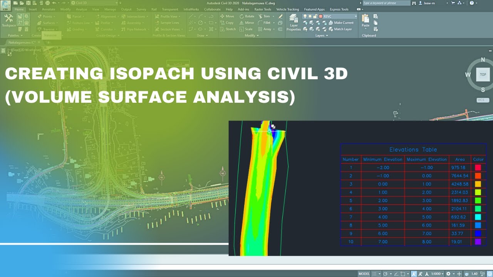This screenshot has width=493, height=277.
Task: Switch to the Insert ribbon tab
Action: tap(33, 9)
